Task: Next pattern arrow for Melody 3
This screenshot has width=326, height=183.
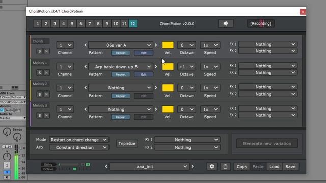Action: pos(156,109)
